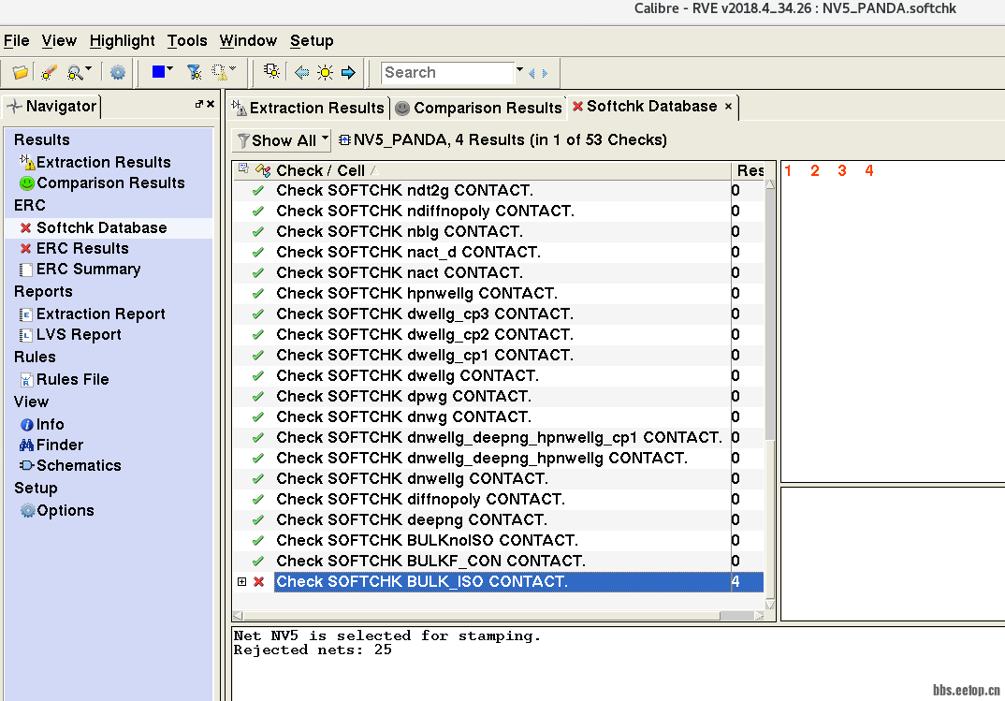Click the checks list vertical scrollbar

[770, 394]
